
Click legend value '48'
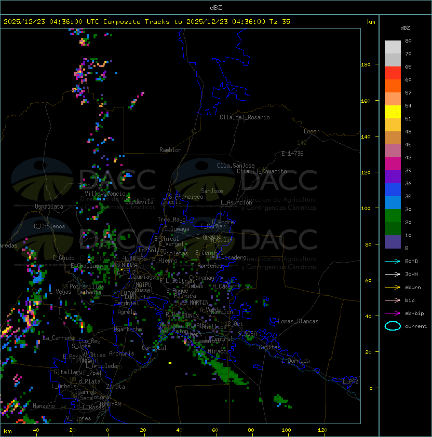click(x=408, y=131)
